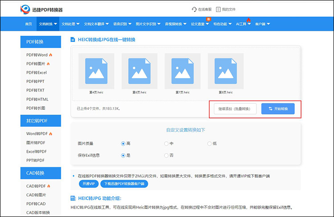Expand the 音视频转换 dropdown menu
334x217 pixels.
[x=176, y=24]
